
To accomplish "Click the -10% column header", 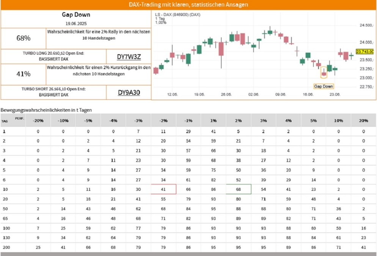I will click(x=63, y=120).
